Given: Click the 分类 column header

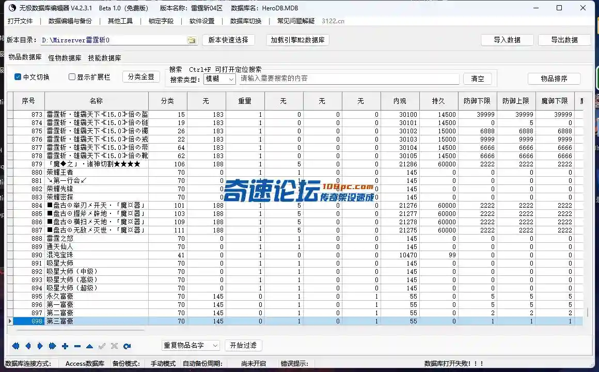Looking at the screenshot, I should pos(167,101).
